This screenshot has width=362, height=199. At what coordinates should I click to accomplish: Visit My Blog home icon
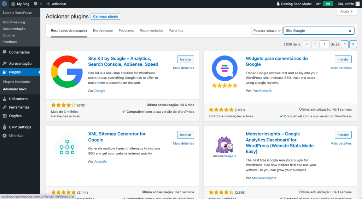(13, 4)
